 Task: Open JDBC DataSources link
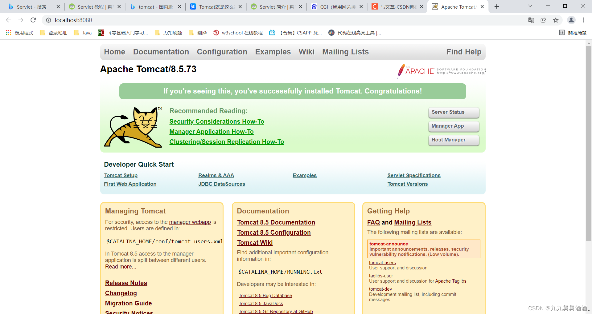click(x=222, y=184)
